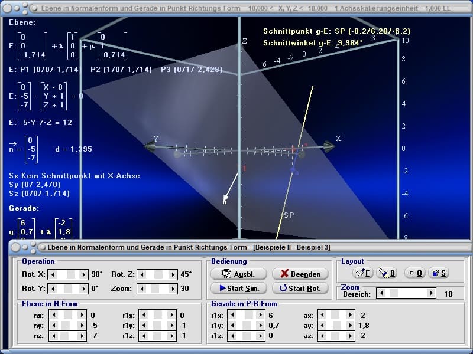Decrease Rot. Z with left arrow
This screenshot has height=354, width=473.
pyautogui.click(x=141, y=274)
